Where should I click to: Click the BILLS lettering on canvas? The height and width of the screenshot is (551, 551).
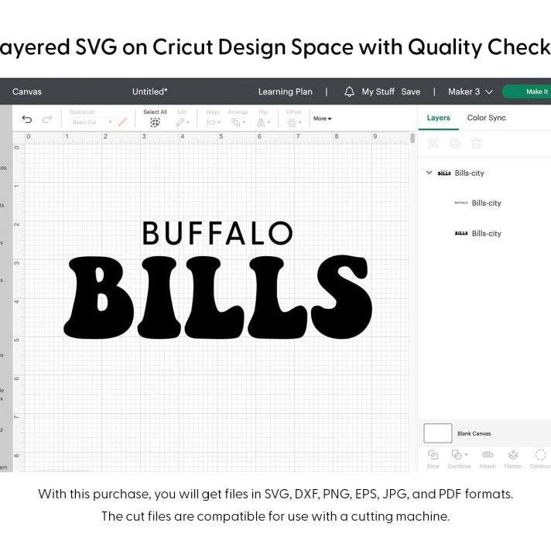[x=217, y=297]
